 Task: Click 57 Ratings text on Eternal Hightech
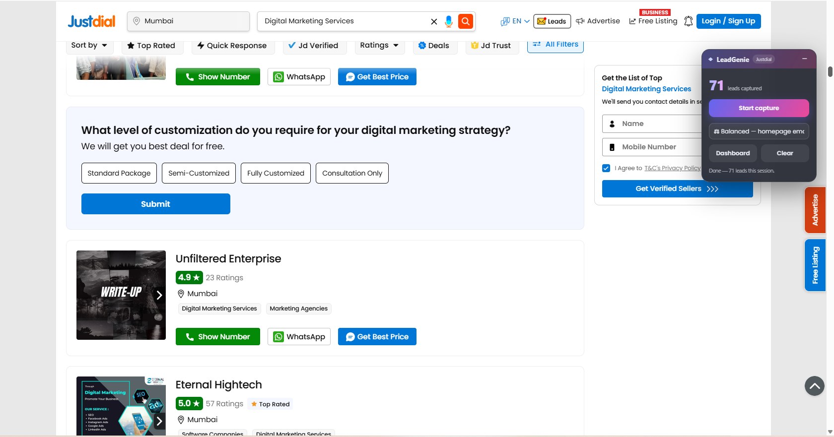[x=224, y=404]
